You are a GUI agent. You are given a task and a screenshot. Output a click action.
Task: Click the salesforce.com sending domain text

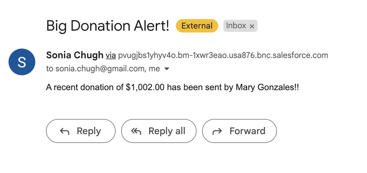coord(223,55)
